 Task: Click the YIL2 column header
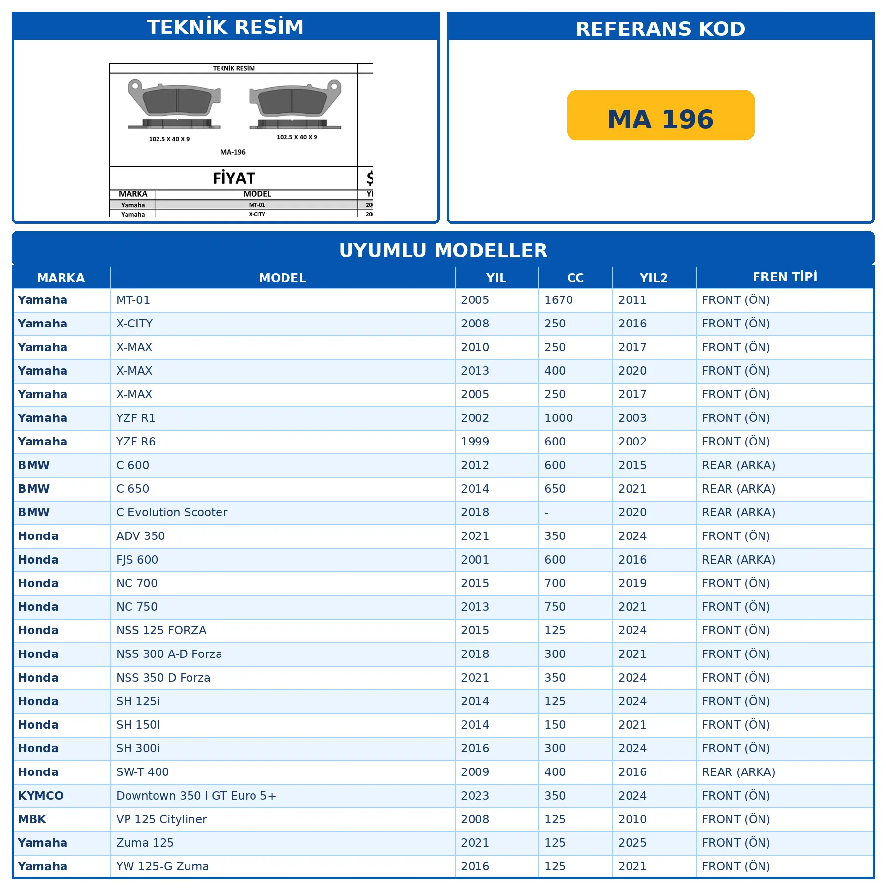click(654, 278)
